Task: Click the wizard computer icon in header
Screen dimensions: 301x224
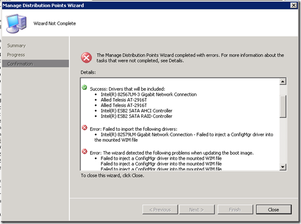Action: point(16,24)
